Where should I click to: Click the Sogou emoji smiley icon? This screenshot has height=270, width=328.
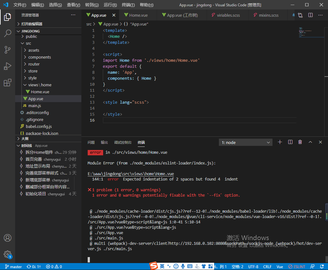[x=176, y=266]
